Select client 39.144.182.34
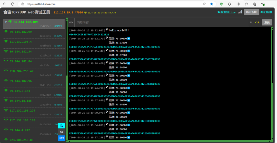This screenshot has height=143, width=277. (x=34, y=53)
